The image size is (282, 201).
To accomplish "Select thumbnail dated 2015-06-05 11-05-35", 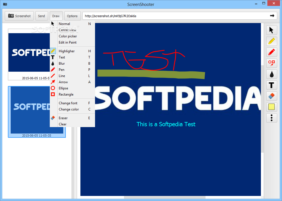I will 37,112.
